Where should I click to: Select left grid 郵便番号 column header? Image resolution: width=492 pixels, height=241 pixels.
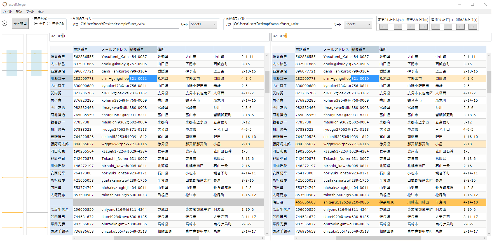143,49
